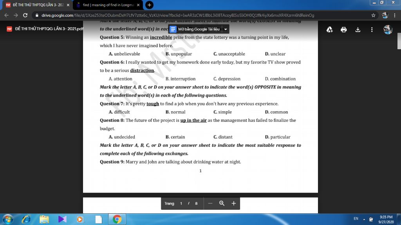Image resolution: width=401 pixels, height=225 pixels.
Task: Click answer 'A. unbelievable'
Action: [124, 54]
